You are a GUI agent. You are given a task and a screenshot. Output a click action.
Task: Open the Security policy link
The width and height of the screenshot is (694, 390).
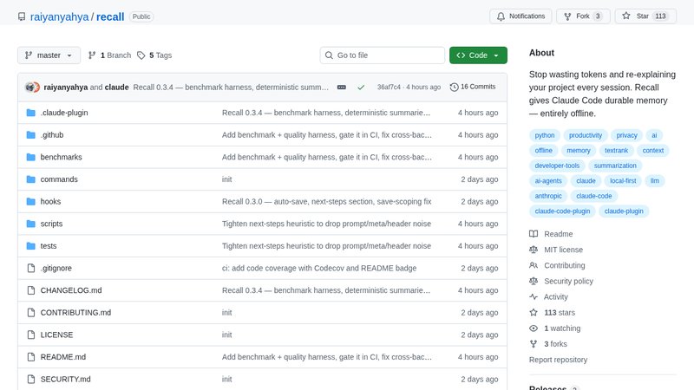(x=568, y=281)
